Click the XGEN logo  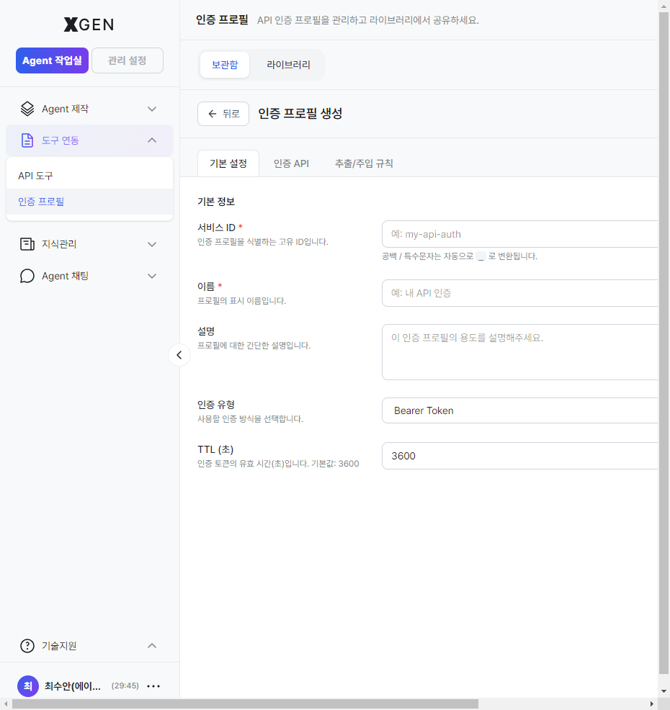pyautogui.click(x=89, y=24)
